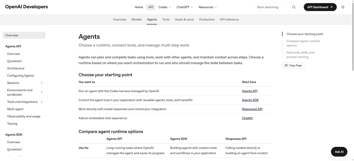Image resolution: width=354 pixels, height=161 pixels.
Task: Click Responses API column header in comparison
Action: 236,139
